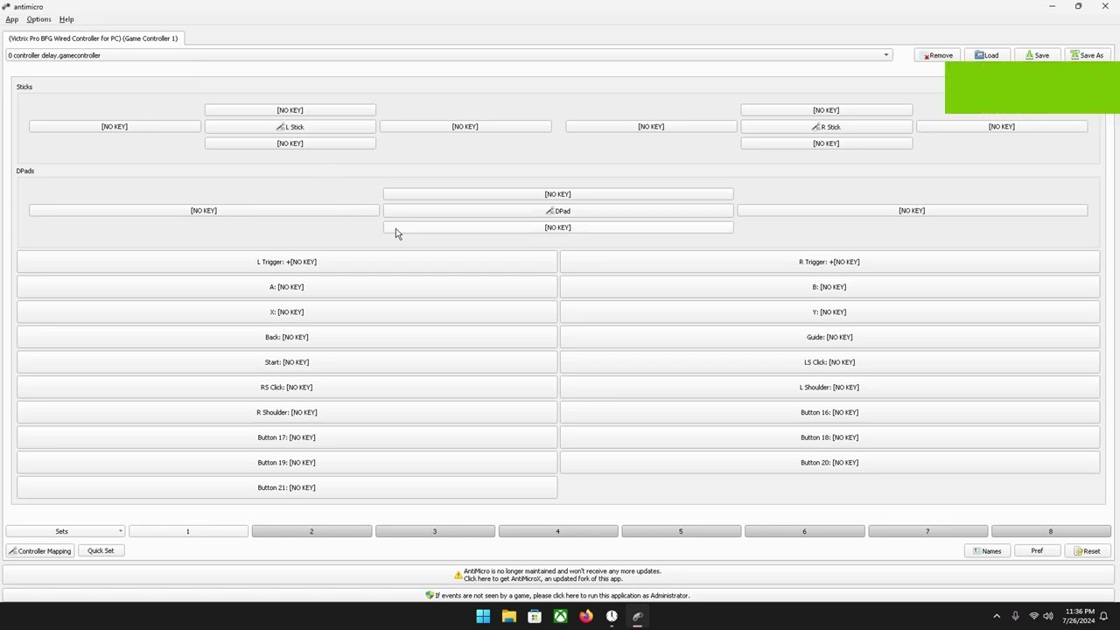Assign key above the R Stick button

point(827,110)
